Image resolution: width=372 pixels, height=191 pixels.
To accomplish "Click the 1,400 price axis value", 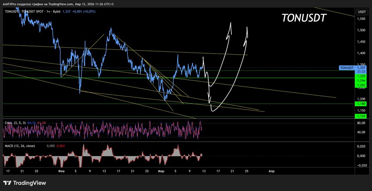I will point(361,53).
